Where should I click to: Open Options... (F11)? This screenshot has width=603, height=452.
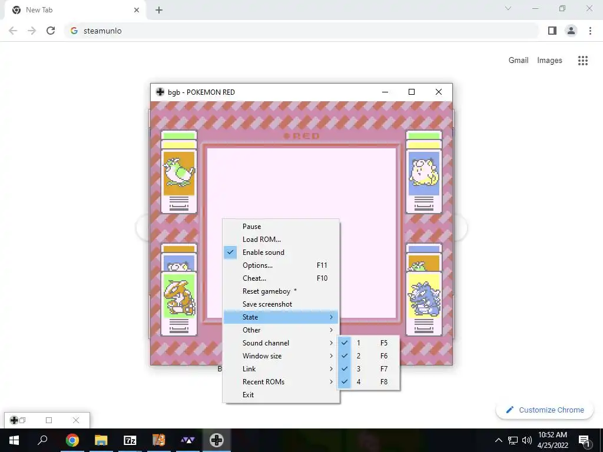click(281, 265)
